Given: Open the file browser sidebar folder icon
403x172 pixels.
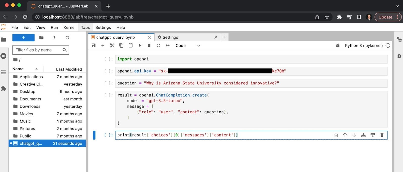Looking at the screenshot, I should click(4, 40).
